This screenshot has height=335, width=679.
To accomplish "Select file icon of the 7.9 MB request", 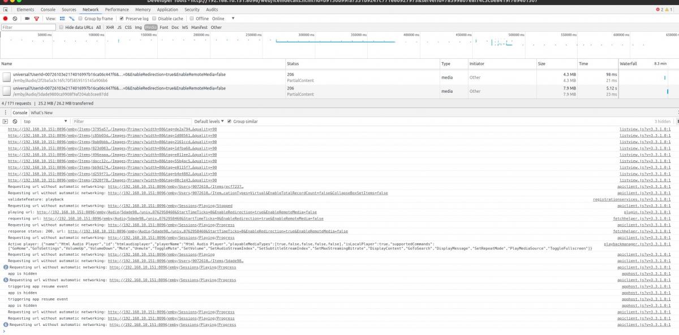I will (x=6, y=91).
